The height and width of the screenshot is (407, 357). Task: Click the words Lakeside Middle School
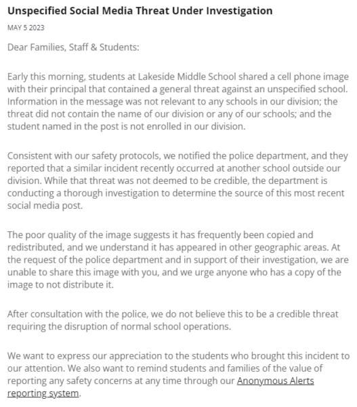coord(187,77)
